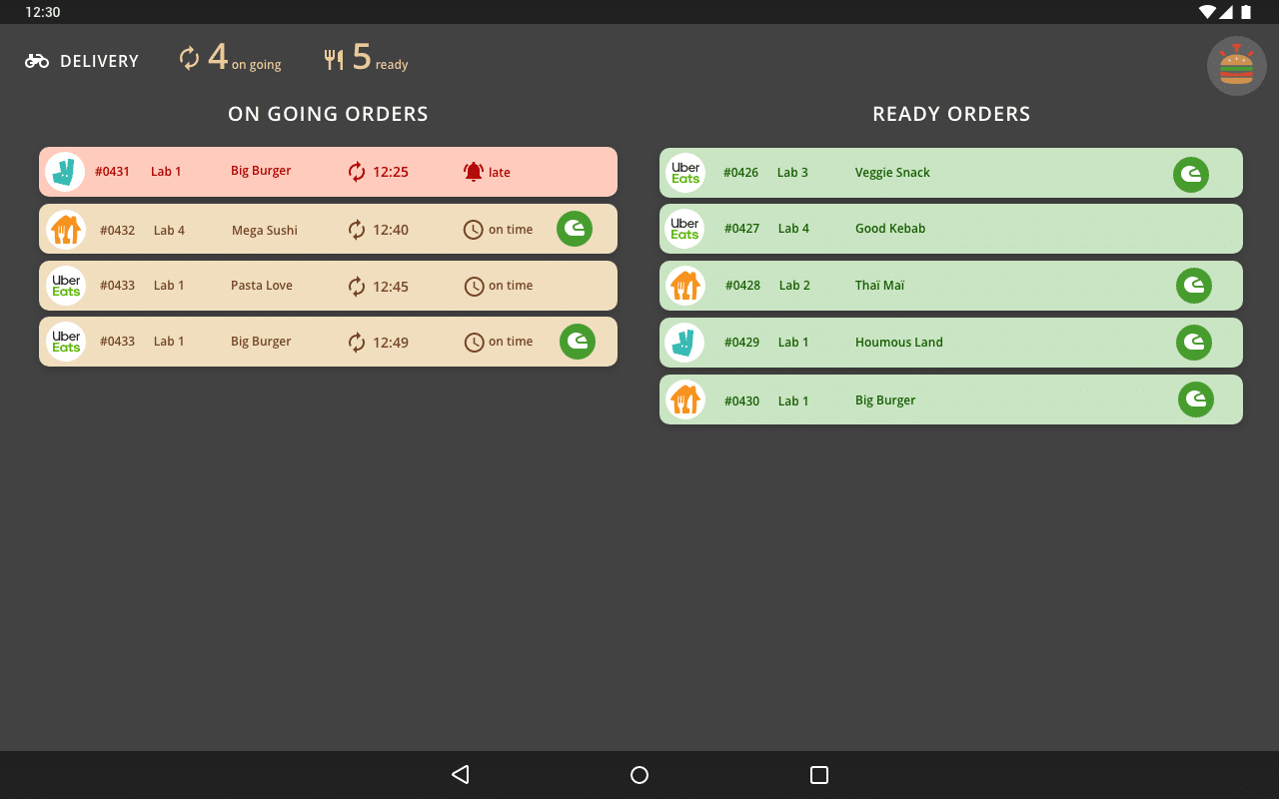Image resolution: width=1279 pixels, height=799 pixels.
Task: Click the Pasta Love restaurant name
Action: 262,286
